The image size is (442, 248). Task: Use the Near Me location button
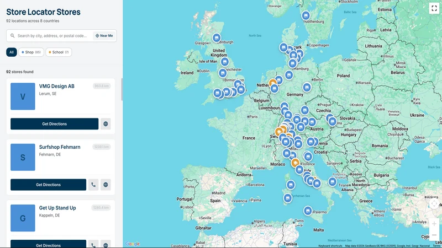104,36
